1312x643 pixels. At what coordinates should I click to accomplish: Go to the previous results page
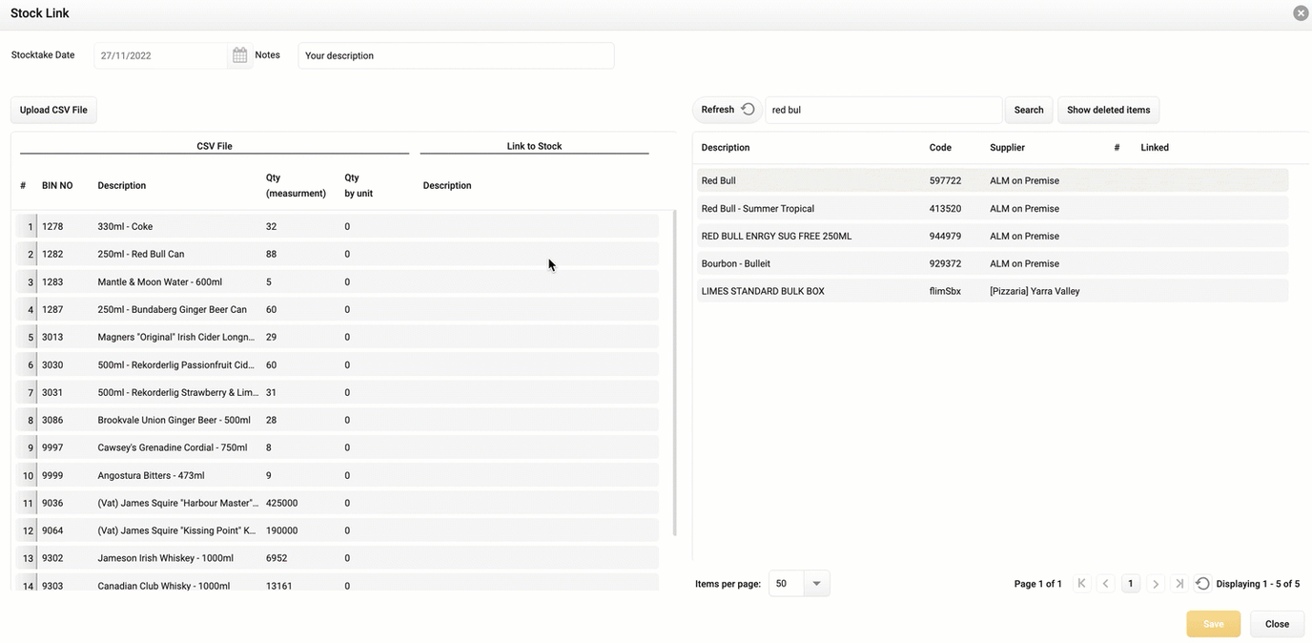1106,583
